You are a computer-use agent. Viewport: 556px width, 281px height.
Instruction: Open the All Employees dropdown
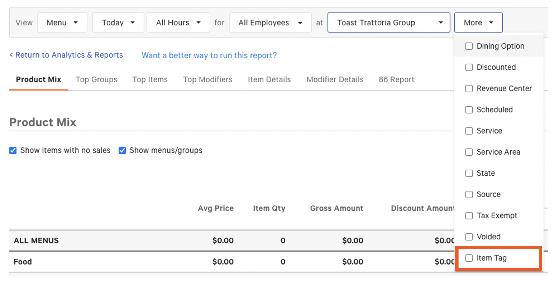pyautogui.click(x=270, y=22)
